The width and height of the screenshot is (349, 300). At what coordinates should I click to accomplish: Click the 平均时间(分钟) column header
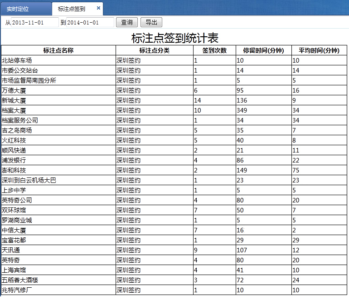click(x=319, y=50)
